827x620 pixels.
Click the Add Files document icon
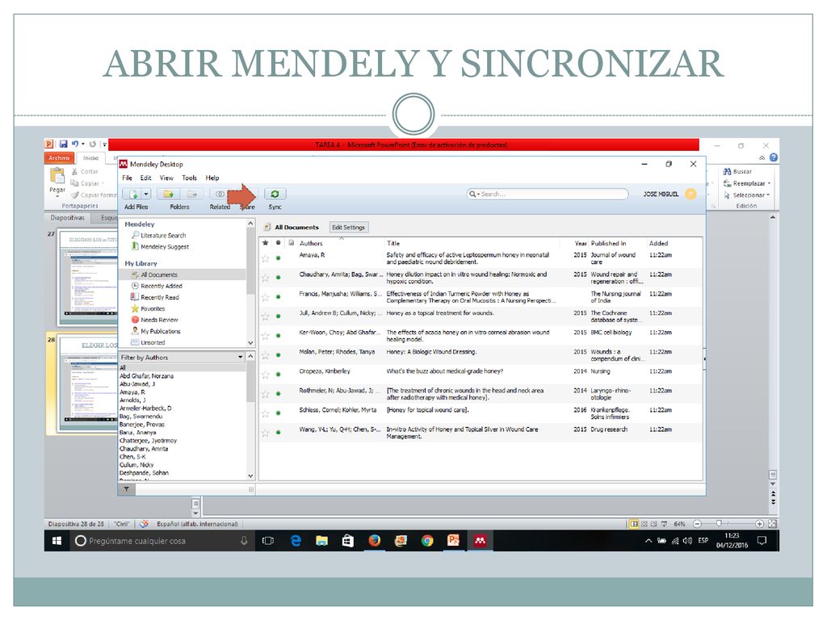pos(133,194)
